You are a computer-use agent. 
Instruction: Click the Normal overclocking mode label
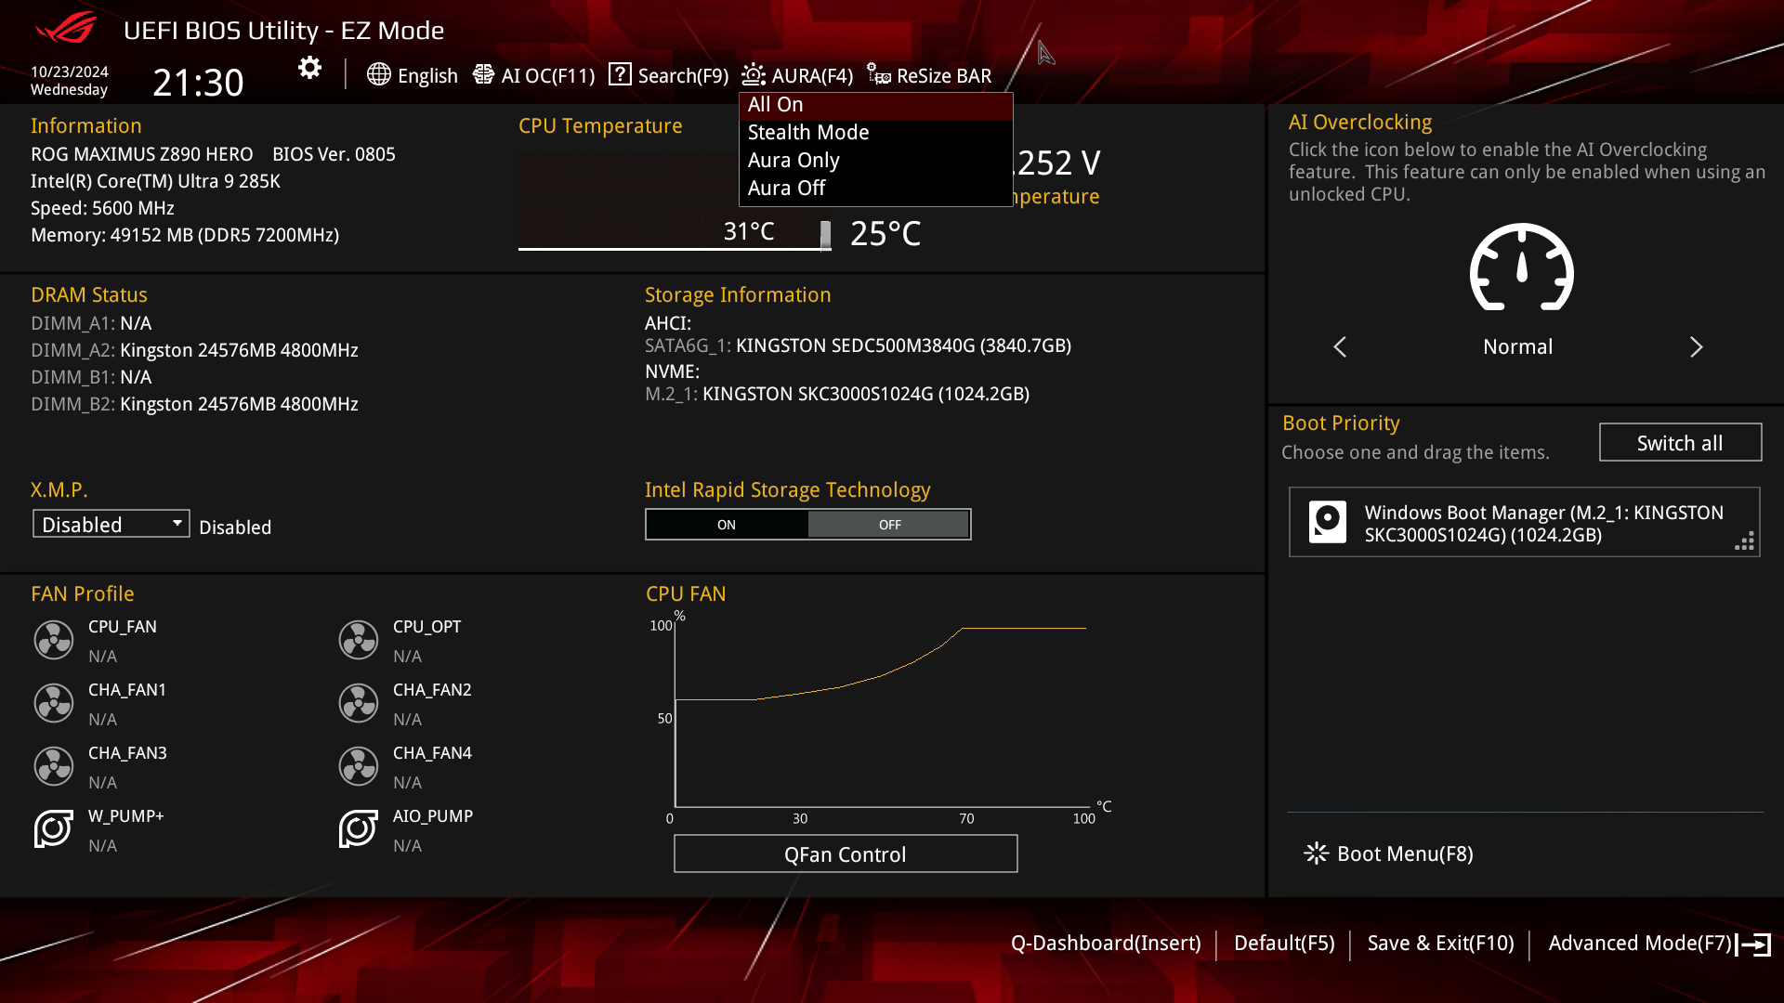pos(1517,347)
